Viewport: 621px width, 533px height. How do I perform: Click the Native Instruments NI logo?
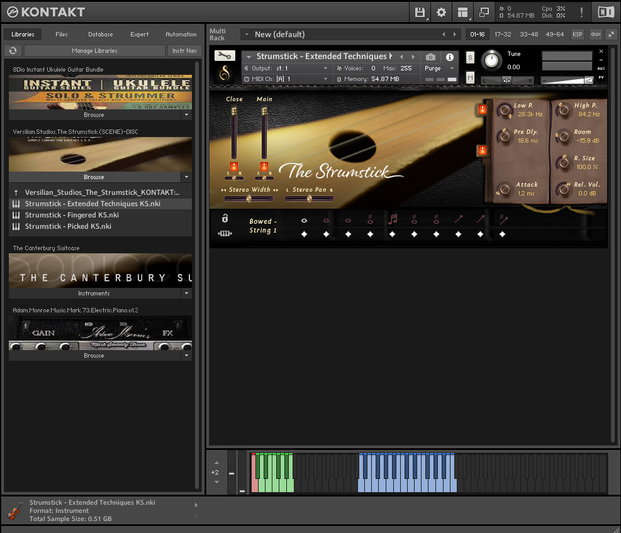click(605, 13)
